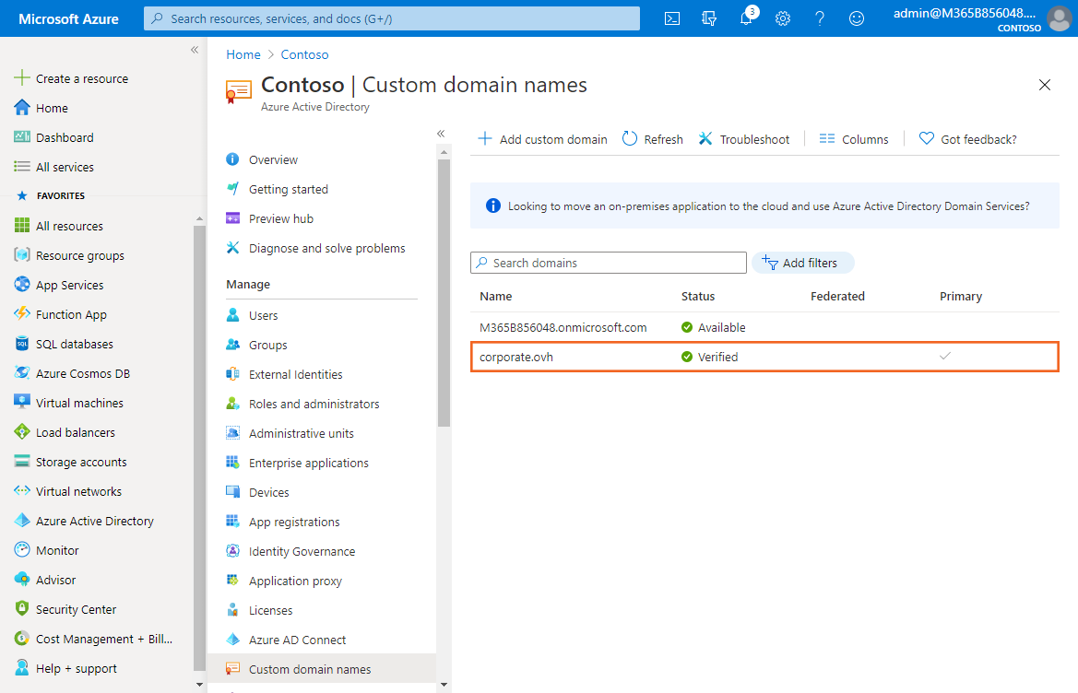Image resolution: width=1078 pixels, height=693 pixels.
Task: Open directory and subscription filter icon
Action: pyautogui.click(x=709, y=18)
